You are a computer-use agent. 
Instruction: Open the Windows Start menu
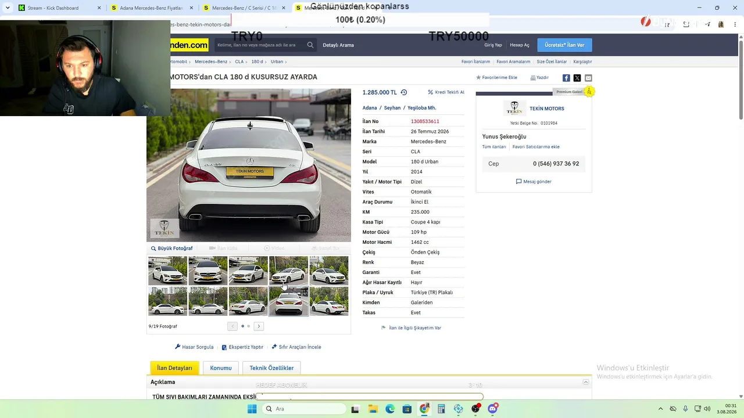252,409
